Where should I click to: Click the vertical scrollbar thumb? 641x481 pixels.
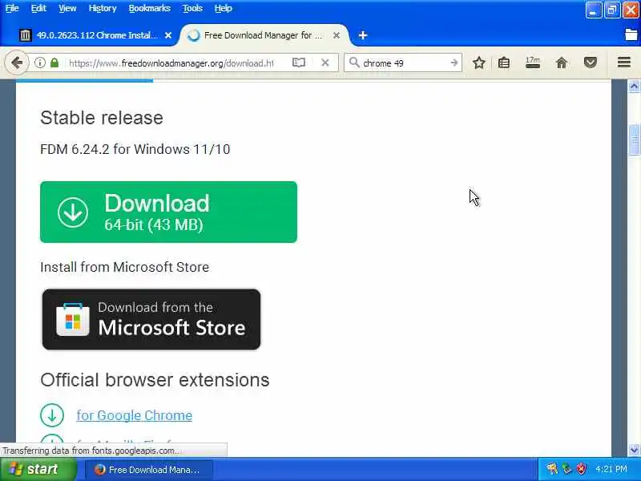click(634, 139)
